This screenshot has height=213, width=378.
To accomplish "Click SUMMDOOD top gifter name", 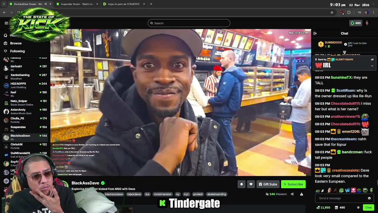I will pos(333,43).
